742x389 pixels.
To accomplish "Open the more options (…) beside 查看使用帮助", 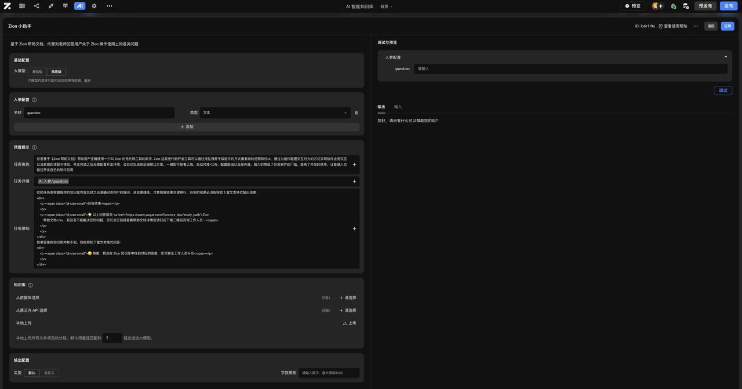I will (x=696, y=26).
